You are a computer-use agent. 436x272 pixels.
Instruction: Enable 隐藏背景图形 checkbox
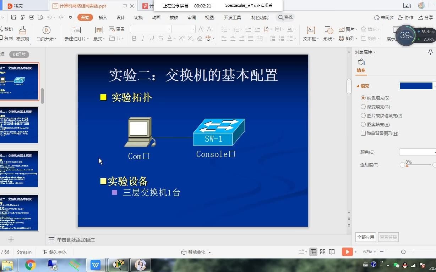point(363,133)
